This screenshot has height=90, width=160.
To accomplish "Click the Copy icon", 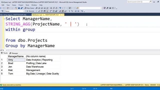I will tap(54, 8).
